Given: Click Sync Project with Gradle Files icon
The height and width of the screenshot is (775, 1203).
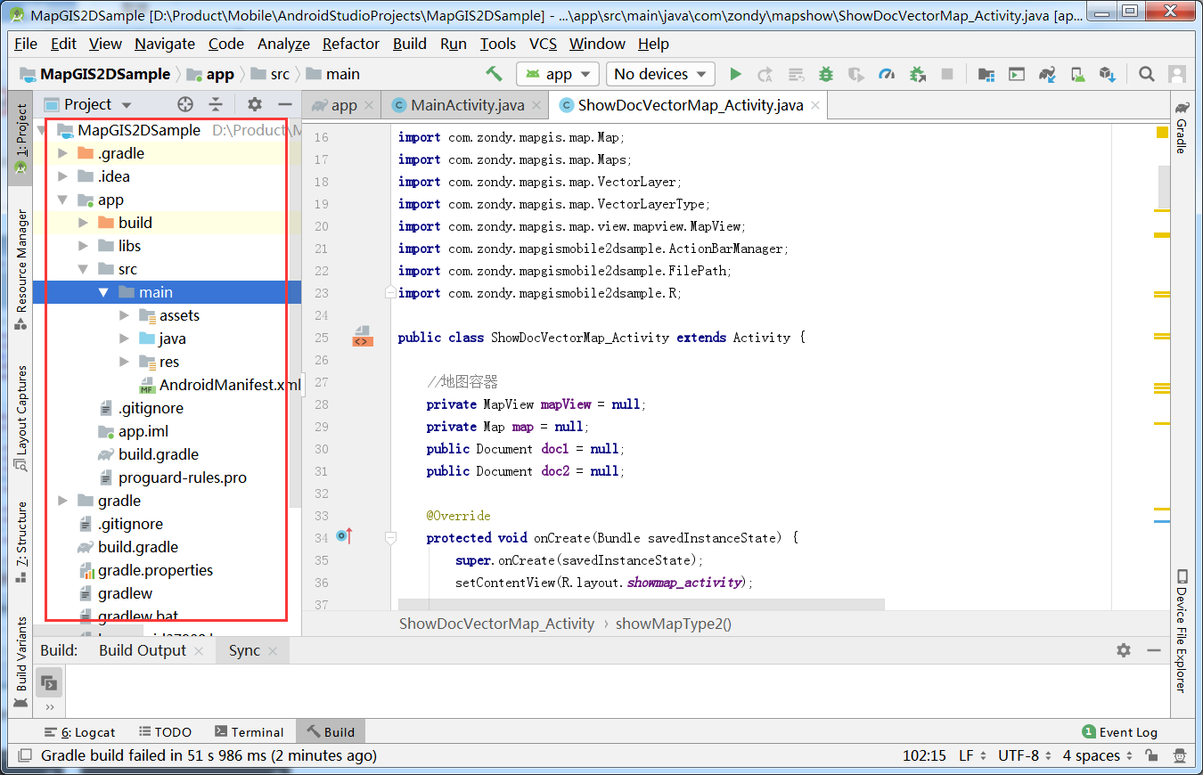Looking at the screenshot, I should [1047, 74].
